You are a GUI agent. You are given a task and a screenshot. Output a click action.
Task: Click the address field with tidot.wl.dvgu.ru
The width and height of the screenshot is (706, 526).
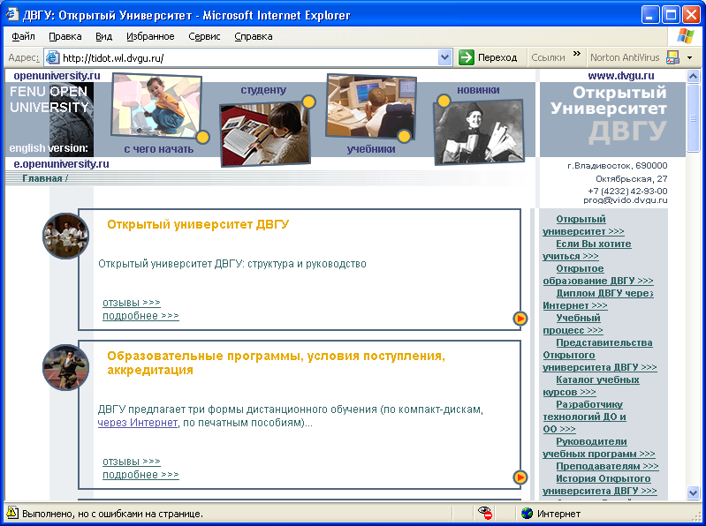pos(249,57)
